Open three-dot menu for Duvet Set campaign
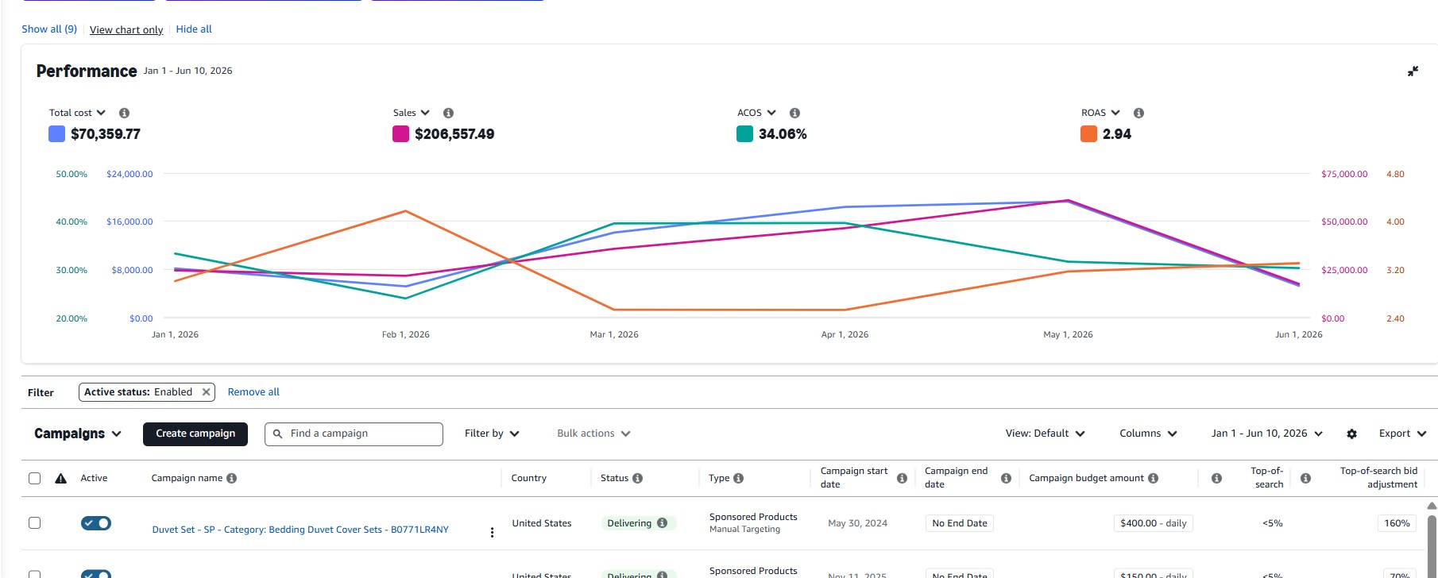The width and height of the screenshot is (1438, 578). click(492, 532)
